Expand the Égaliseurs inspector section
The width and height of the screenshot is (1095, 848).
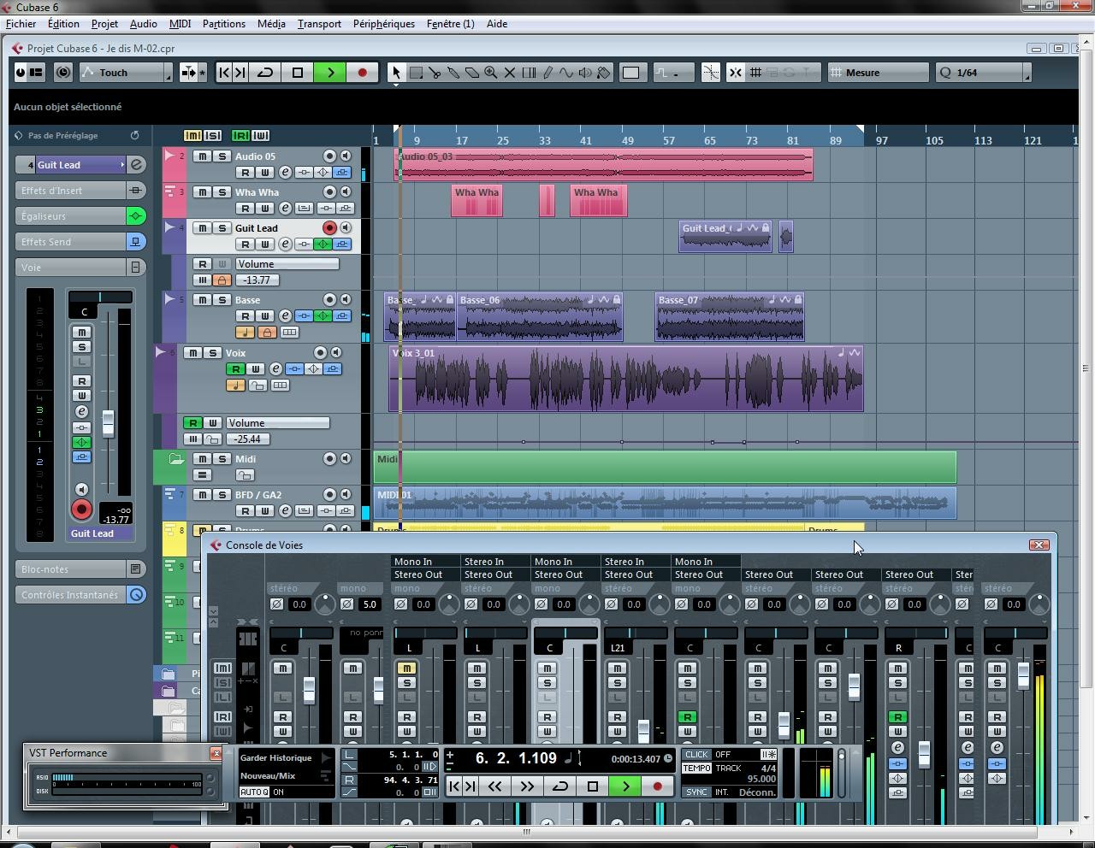(x=70, y=216)
